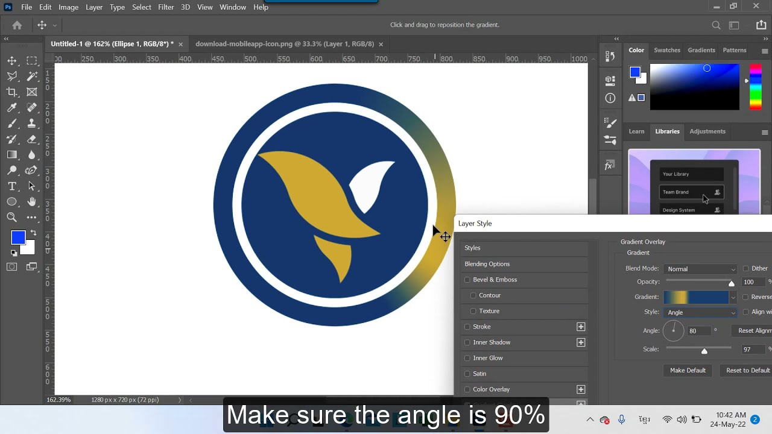Open the workspace switcher icon dropdown

[x=734, y=25]
